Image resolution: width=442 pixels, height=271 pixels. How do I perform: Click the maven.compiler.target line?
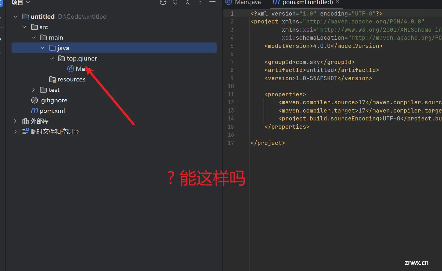point(360,110)
